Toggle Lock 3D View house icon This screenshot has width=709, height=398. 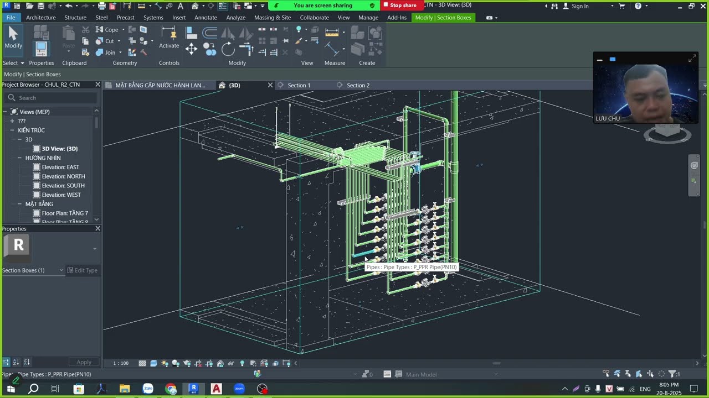220,363
